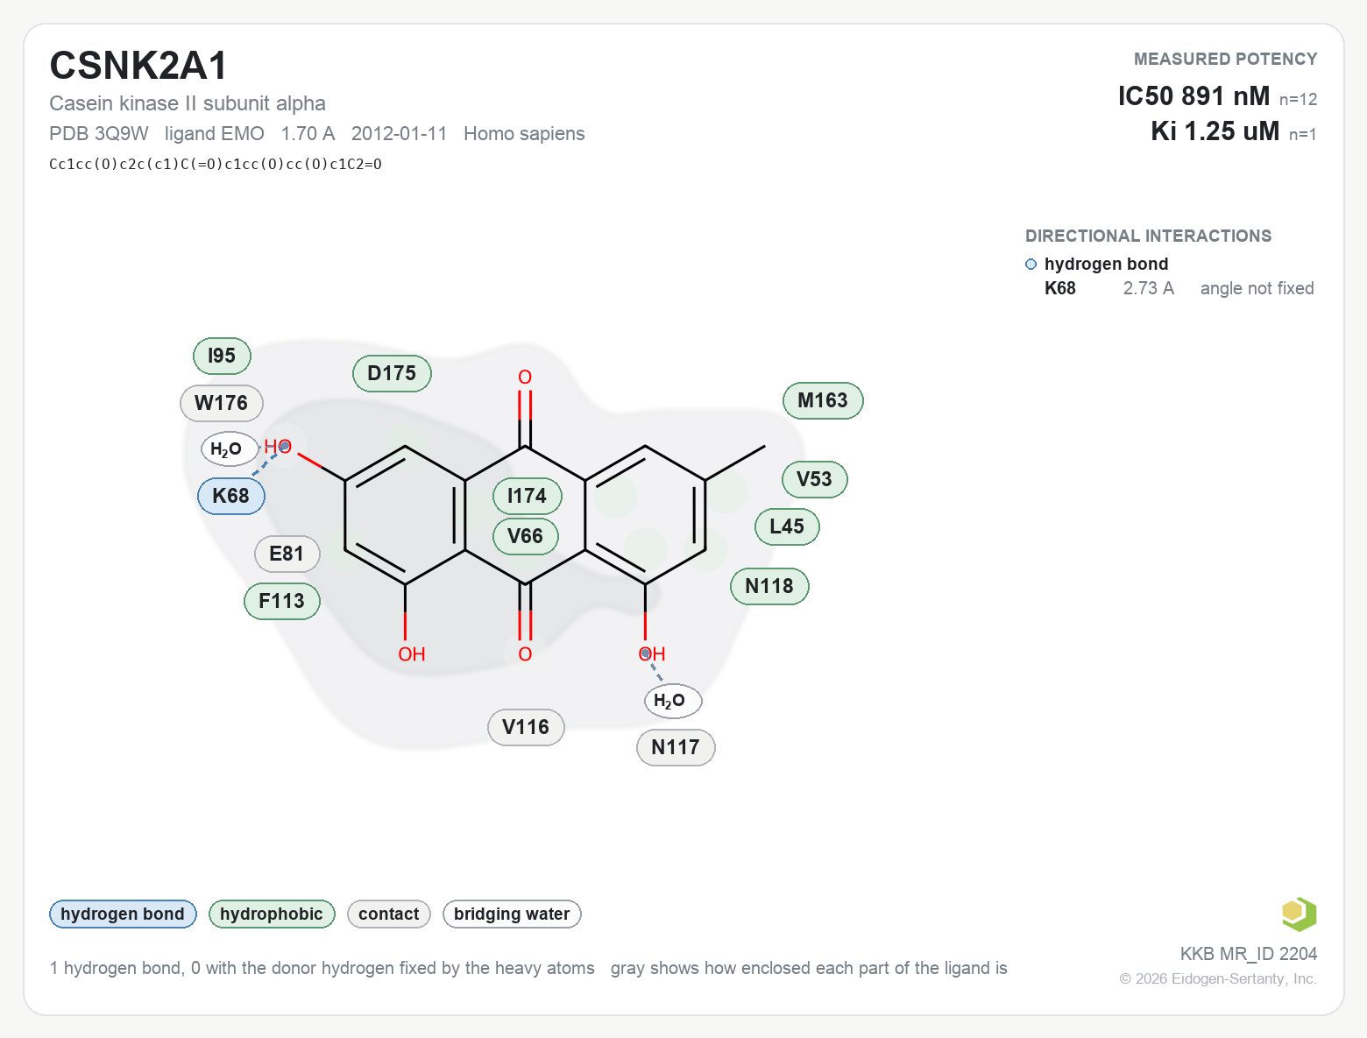Screen dimensions: 1367x1038
Task: Click the CSNK2A1 title
Action: pyautogui.click(x=138, y=66)
